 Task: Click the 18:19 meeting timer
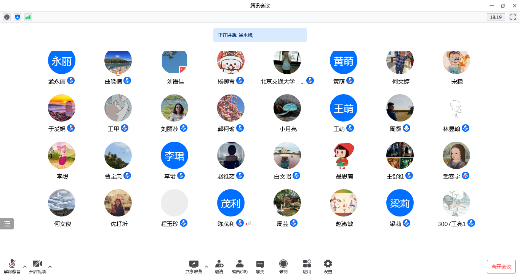coord(496,17)
